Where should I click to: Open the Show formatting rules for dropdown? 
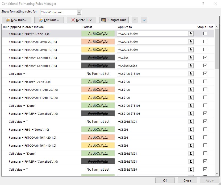click(79, 12)
